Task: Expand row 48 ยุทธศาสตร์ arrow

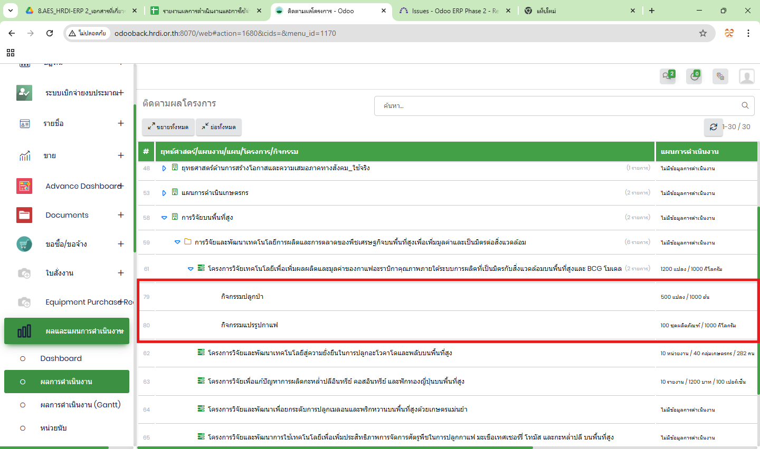Action: coord(164,168)
